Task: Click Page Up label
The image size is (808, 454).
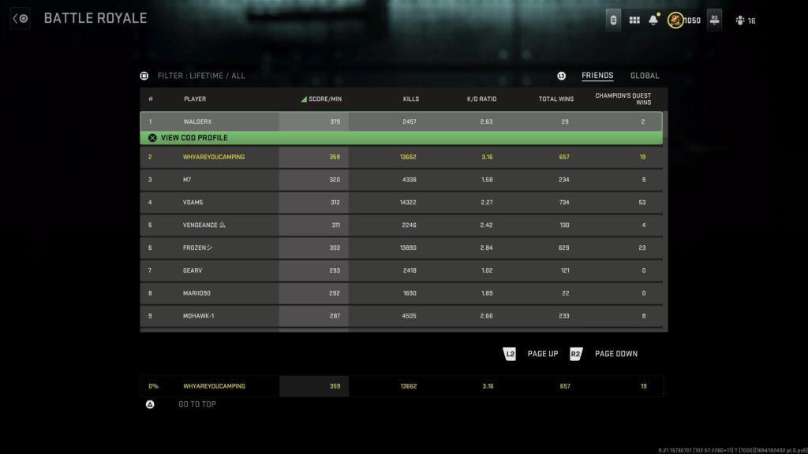Action: 543,354
